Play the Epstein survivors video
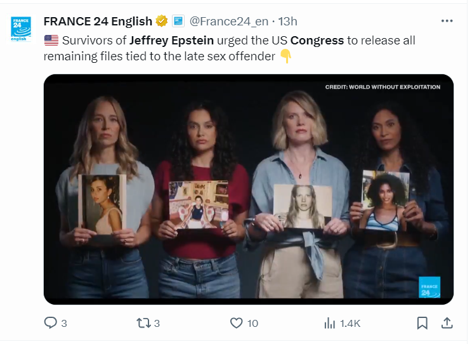The image size is (472, 344). coord(249,189)
